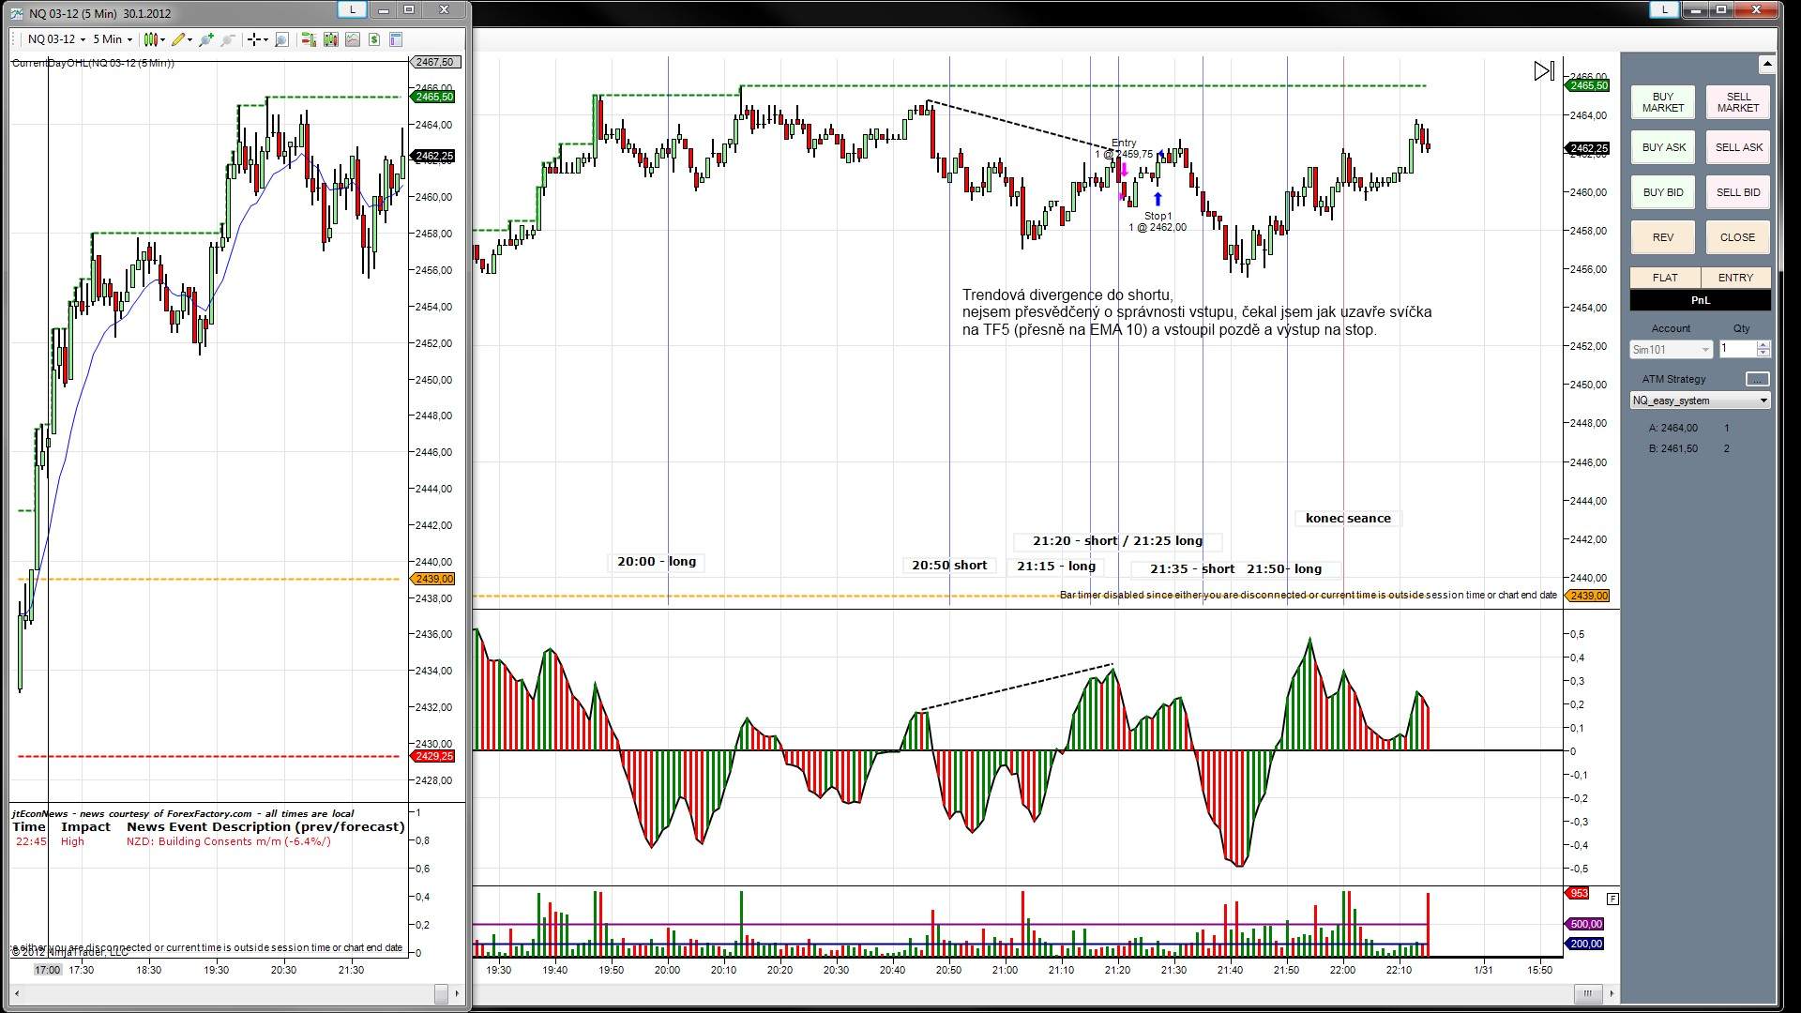Open the strategies dollar-sign icon

pos(374,39)
